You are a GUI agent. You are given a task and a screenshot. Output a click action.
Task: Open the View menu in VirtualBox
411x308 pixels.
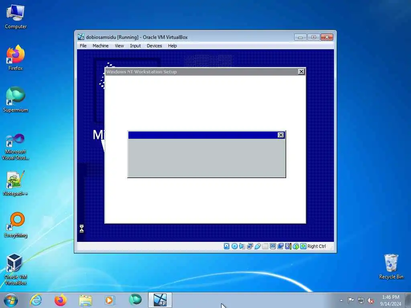(x=119, y=46)
